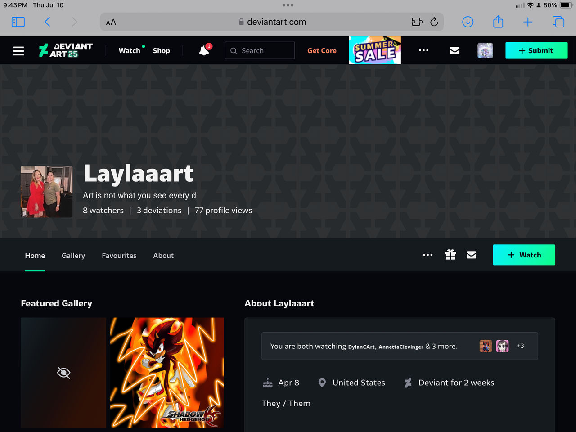Image resolution: width=576 pixels, height=432 pixels.
Task: Send a note to Laylaaart via envelope
Action: (x=471, y=255)
